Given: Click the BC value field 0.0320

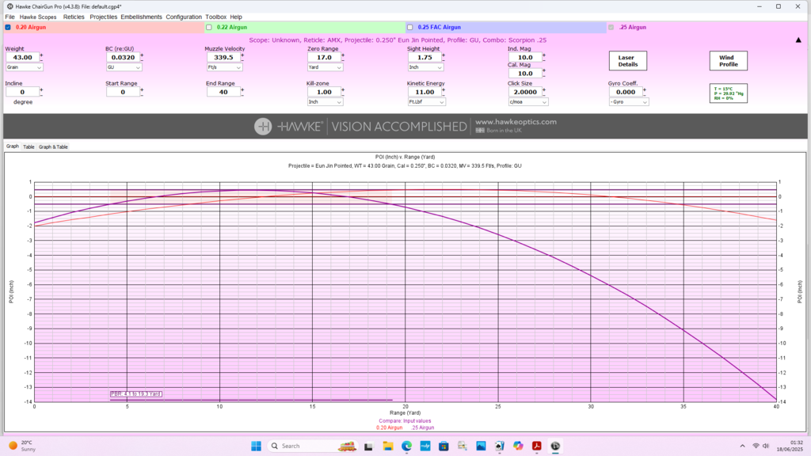Looking at the screenshot, I should coord(123,57).
